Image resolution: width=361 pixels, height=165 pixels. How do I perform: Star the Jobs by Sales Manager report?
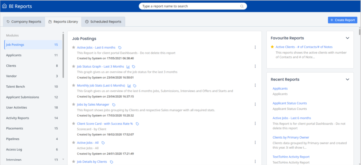74,105
